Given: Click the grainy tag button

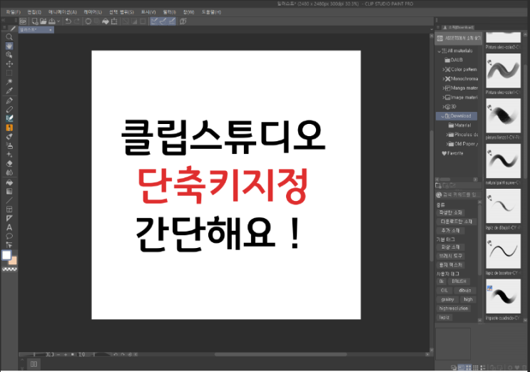Looking at the screenshot, I should click(x=447, y=299).
